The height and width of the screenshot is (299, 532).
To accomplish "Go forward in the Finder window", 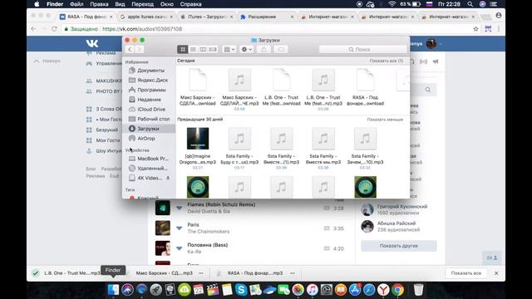I will coord(139,50).
